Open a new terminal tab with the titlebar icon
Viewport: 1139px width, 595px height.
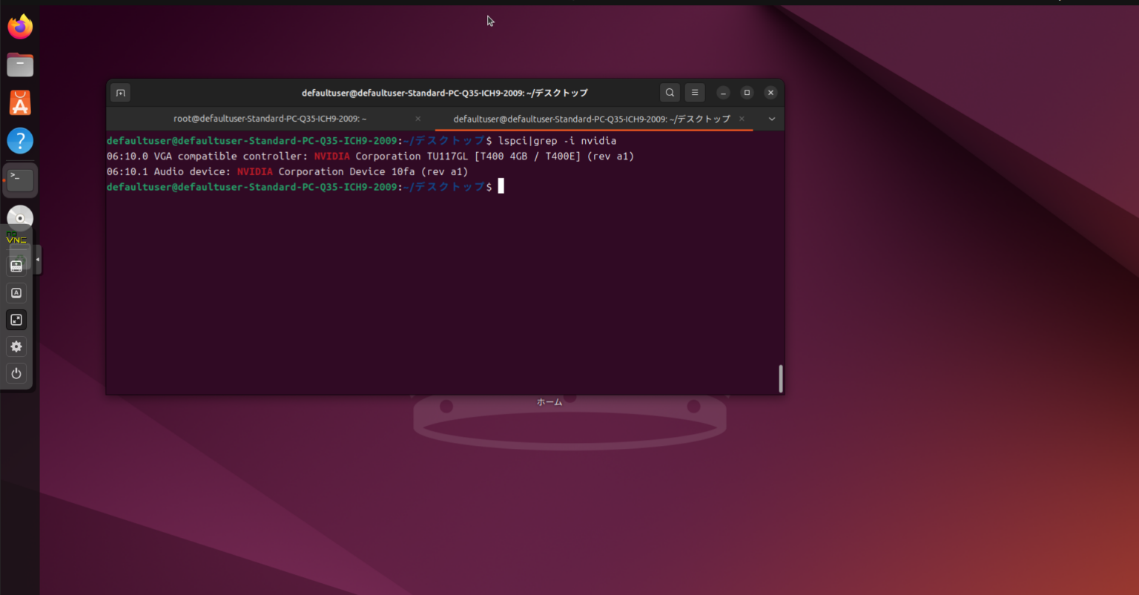point(120,92)
